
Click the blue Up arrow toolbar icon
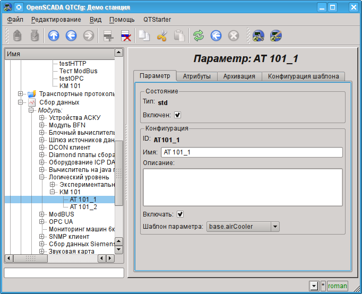coord(54,36)
